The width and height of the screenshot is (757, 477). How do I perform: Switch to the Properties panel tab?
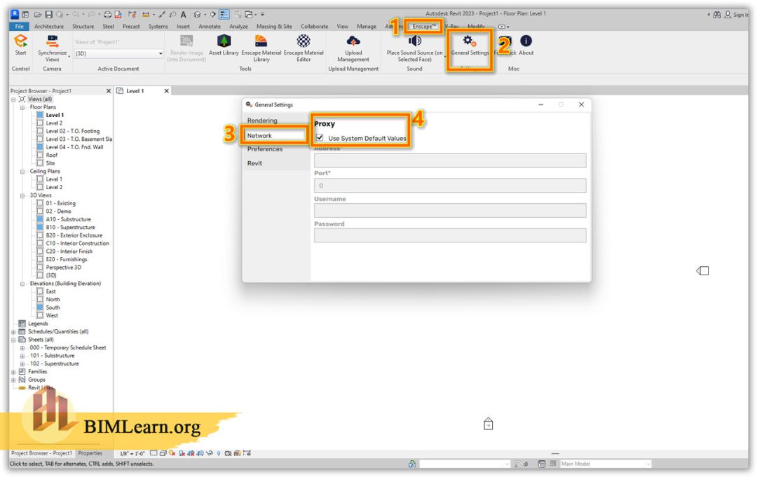click(90, 453)
